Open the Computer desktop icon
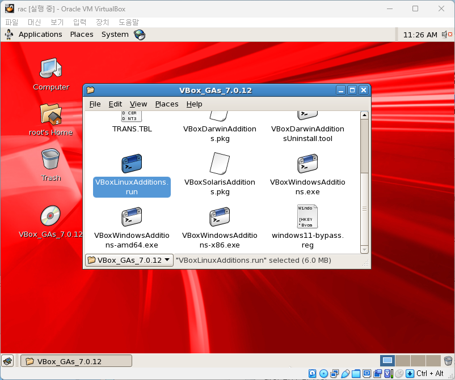Viewport: 455px width, 380px height. coord(50,69)
